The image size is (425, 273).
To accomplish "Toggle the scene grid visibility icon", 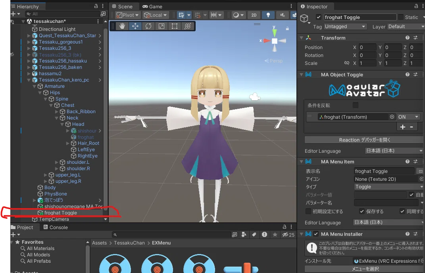I will click(181, 15).
